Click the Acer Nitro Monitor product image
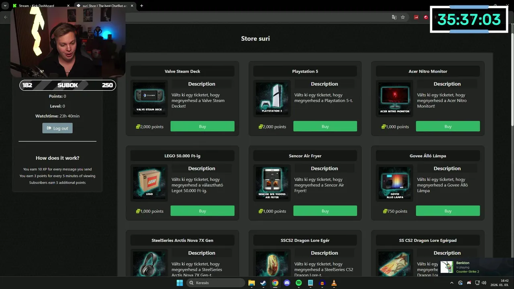Screen dimensions: 514x289 coord(395,98)
